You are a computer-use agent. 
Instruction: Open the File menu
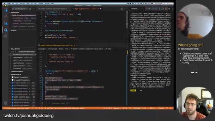tap(13, 3)
